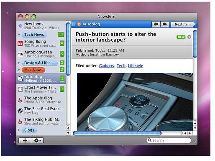Click 'iPhone & The Enterprise' subtitle
Viewport: 215px width, 161px height.
point(43,102)
